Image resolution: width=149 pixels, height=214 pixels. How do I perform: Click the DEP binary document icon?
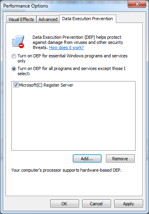(18, 42)
